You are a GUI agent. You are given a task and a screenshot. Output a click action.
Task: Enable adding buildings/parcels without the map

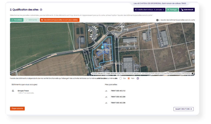pyautogui.click(x=158, y=20)
